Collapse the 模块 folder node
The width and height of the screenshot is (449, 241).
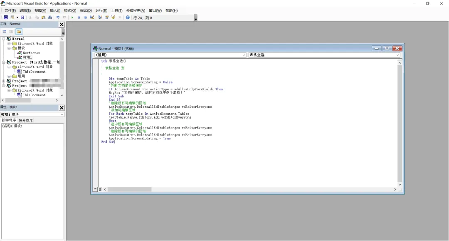click(9, 48)
